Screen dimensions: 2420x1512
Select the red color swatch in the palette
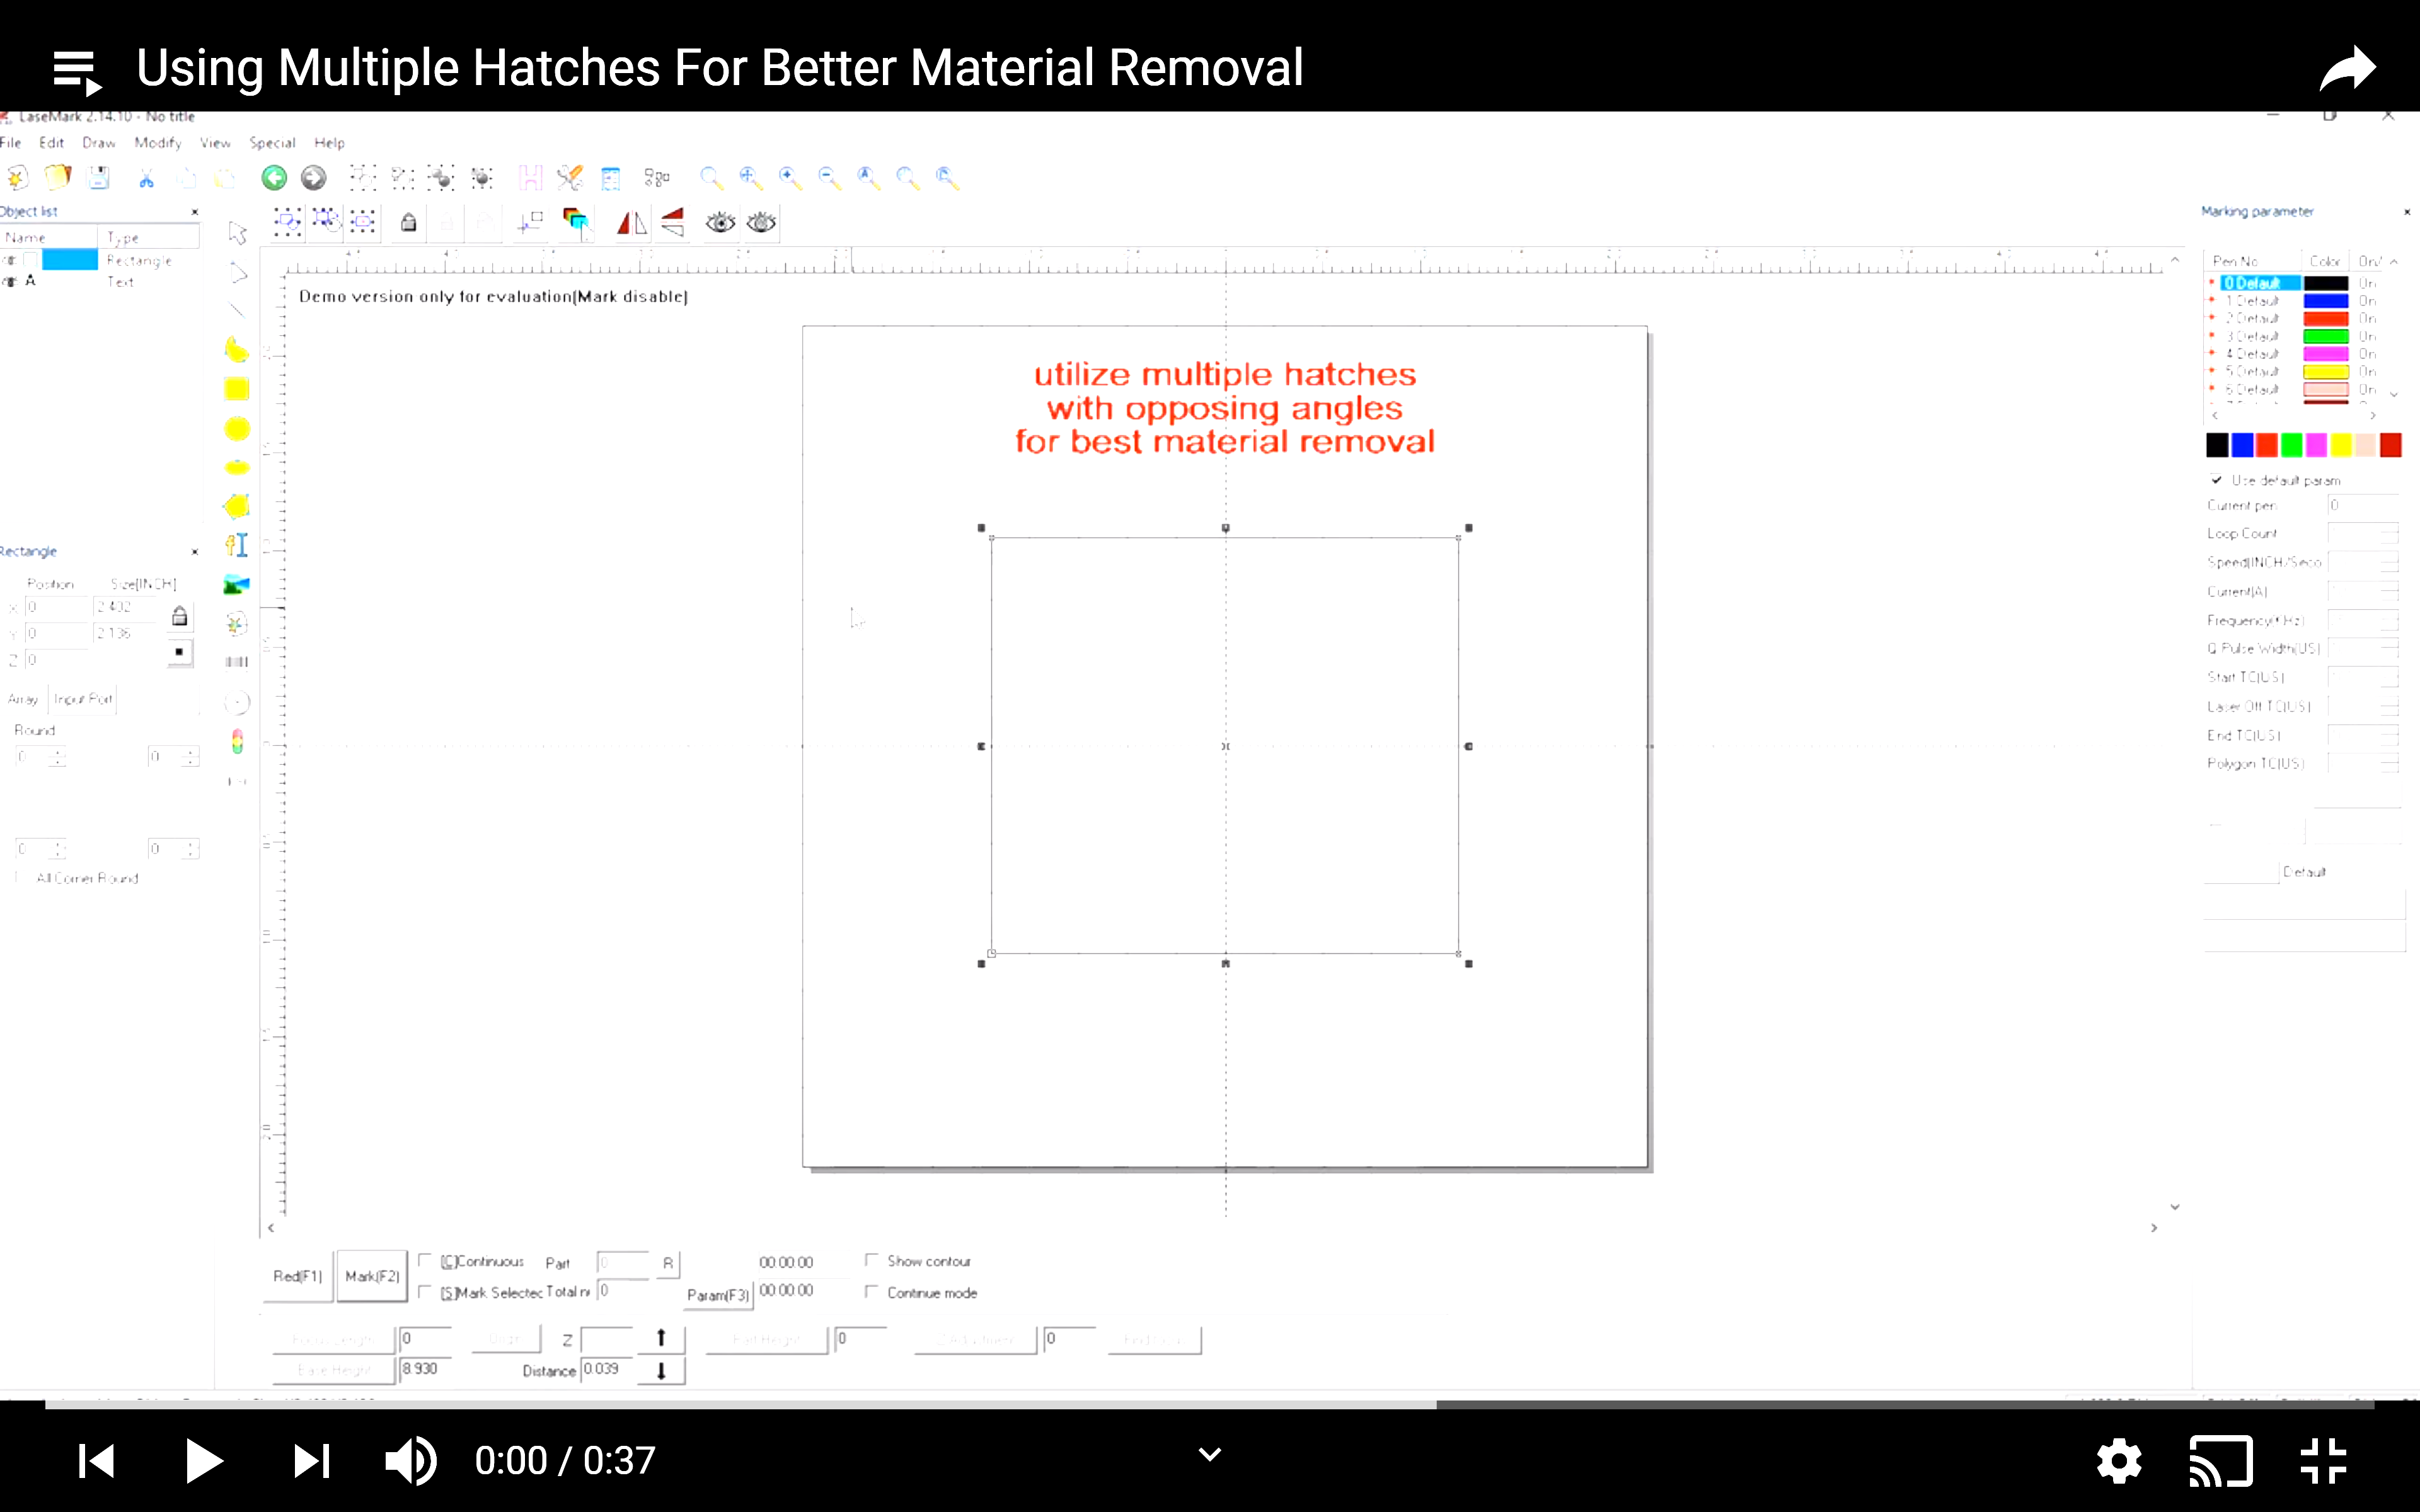pyautogui.click(x=2267, y=445)
